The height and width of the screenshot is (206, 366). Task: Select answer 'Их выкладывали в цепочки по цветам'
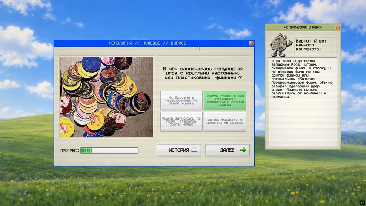pos(225,121)
